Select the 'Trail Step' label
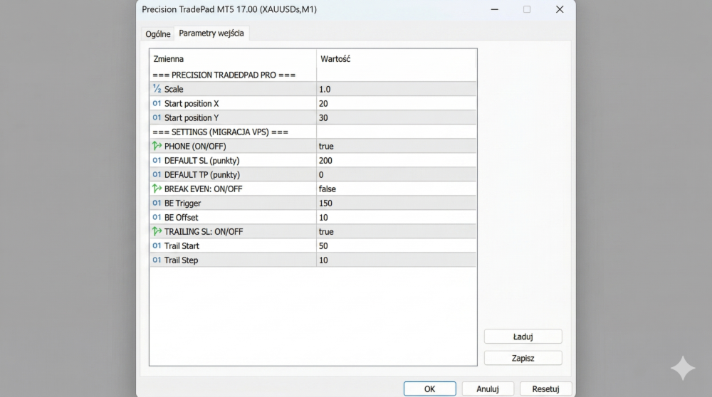Image resolution: width=712 pixels, height=397 pixels. tap(181, 260)
